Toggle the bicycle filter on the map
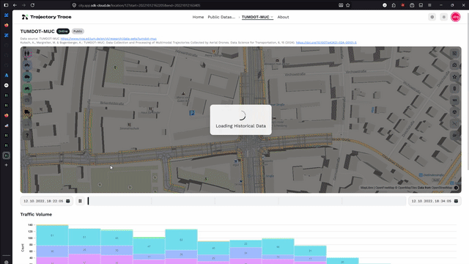The image size is (469, 264). 27,65
